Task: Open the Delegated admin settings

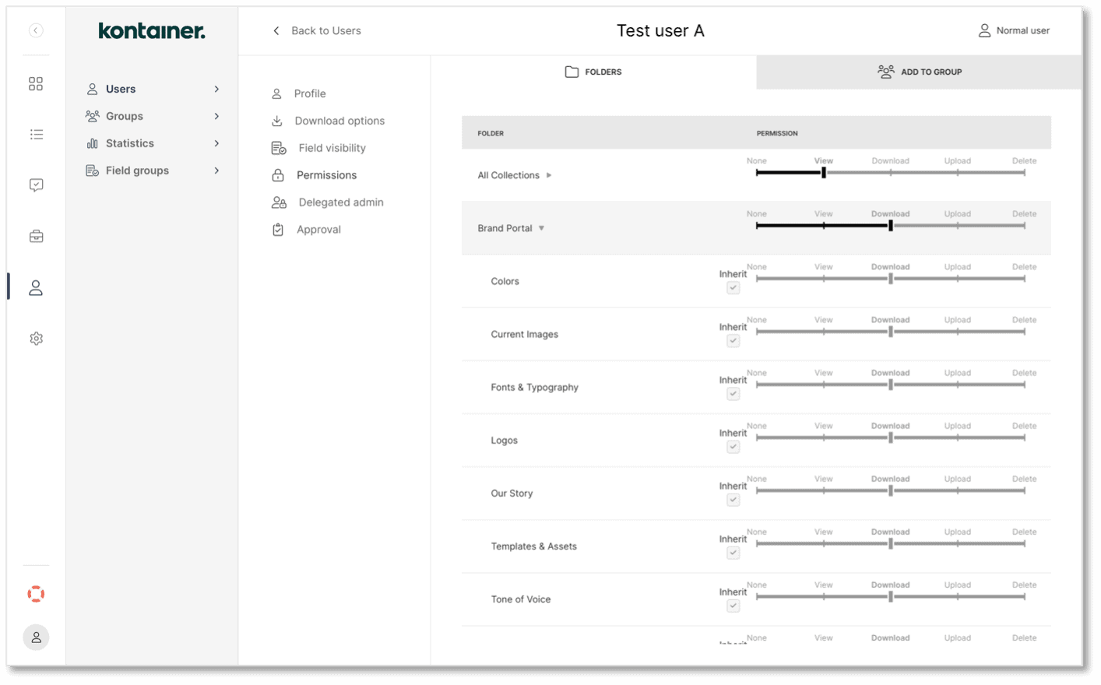Action: click(339, 202)
